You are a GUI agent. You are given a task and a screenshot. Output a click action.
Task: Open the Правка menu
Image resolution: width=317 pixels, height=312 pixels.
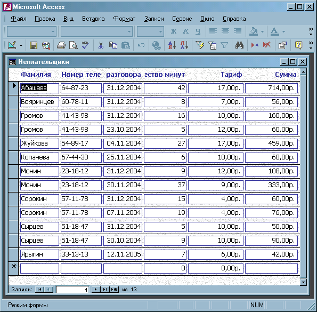[45, 19]
